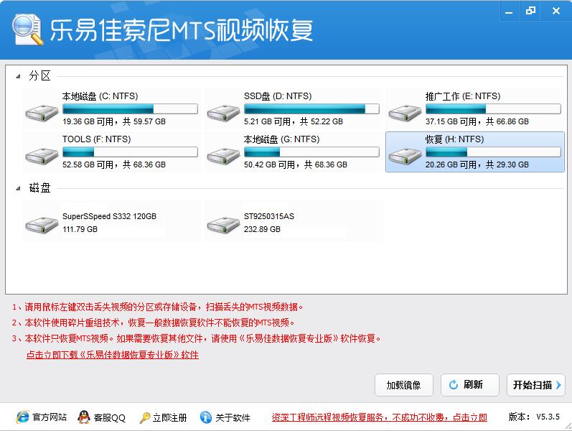Close the application window

pyautogui.click(x=556, y=11)
